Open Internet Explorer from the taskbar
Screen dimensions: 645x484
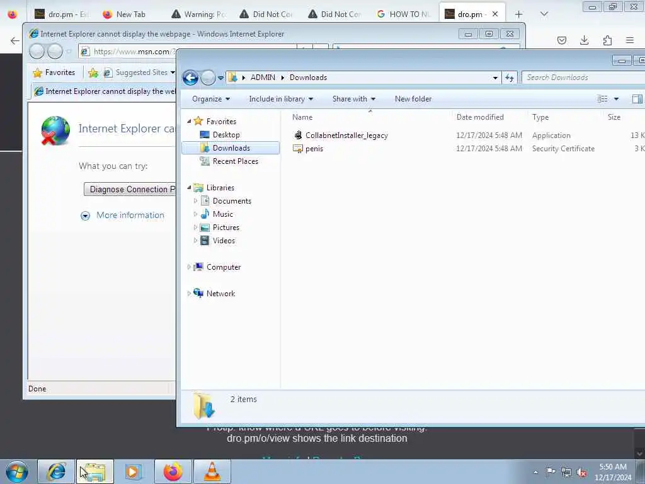click(x=56, y=471)
